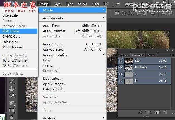Open the View menu
175x120 pixels.
(116, 4)
